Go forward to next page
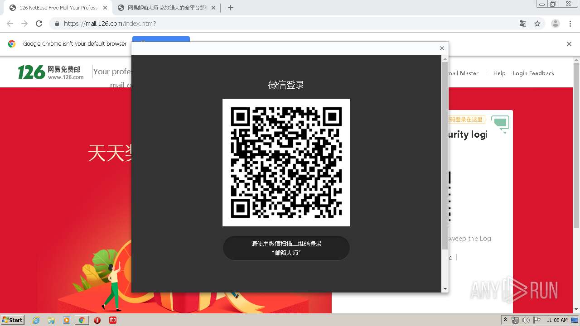Screen dimensions: 580x326 click(x=24, y=24)
